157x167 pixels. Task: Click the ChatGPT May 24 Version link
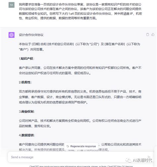tap(120, 166)
